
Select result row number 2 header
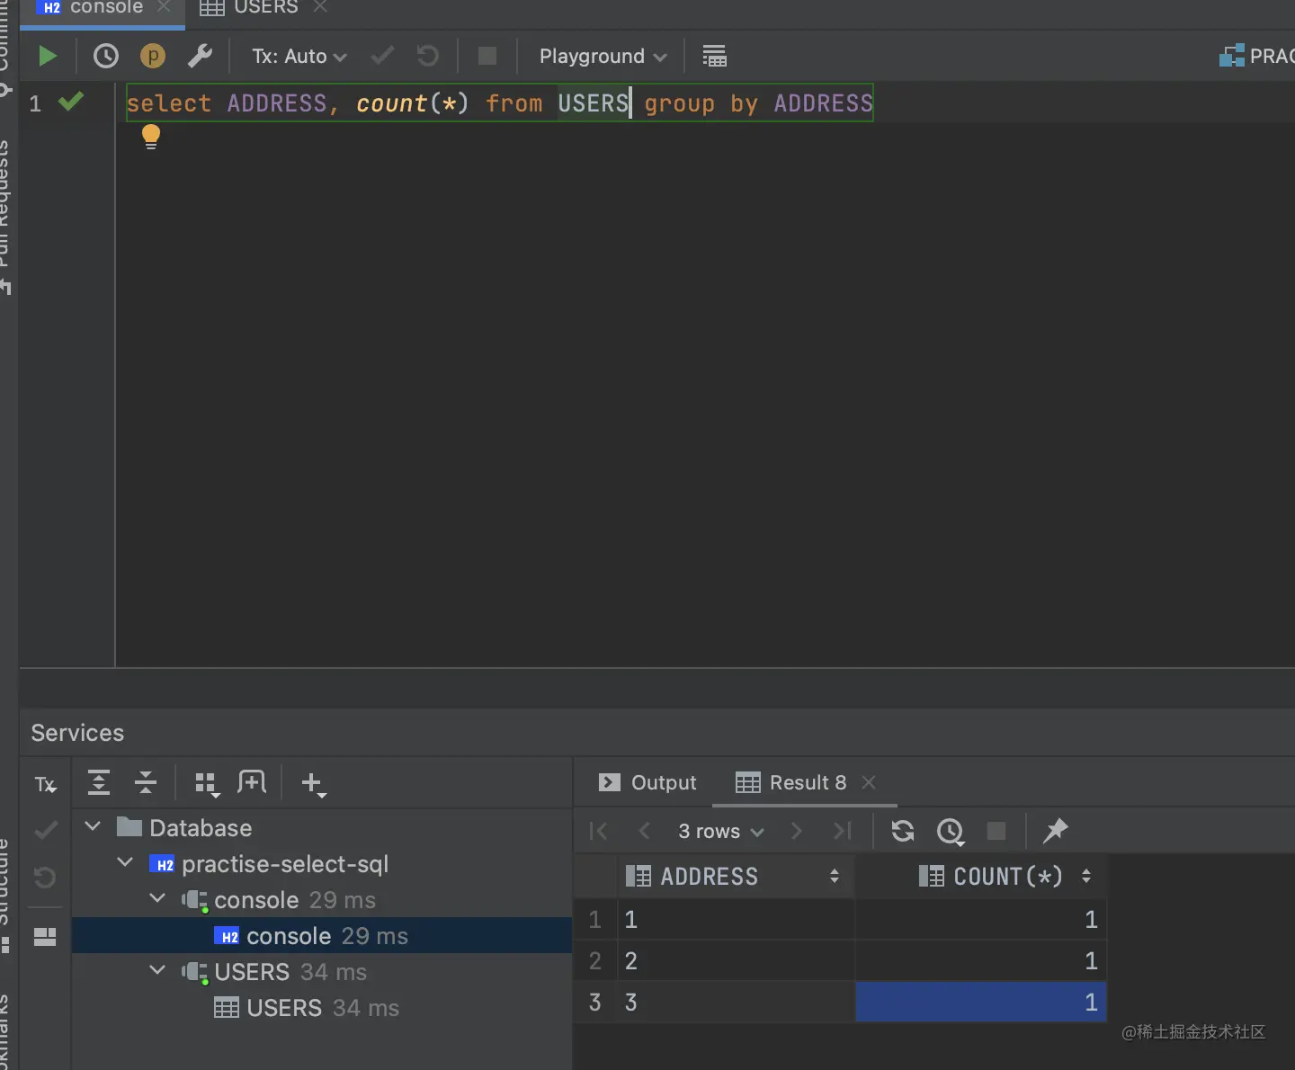pyautogui.click(x=595, y=960)
